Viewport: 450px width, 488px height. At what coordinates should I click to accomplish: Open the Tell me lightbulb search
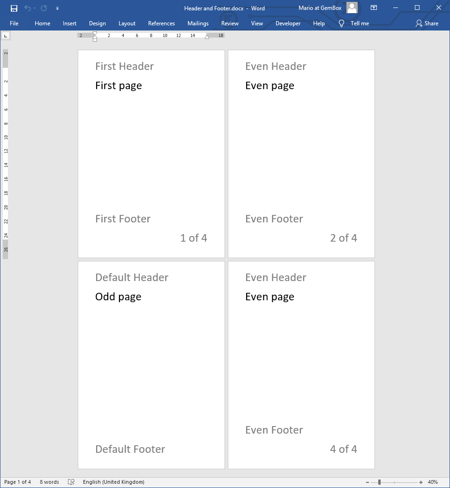coord(342,23)
